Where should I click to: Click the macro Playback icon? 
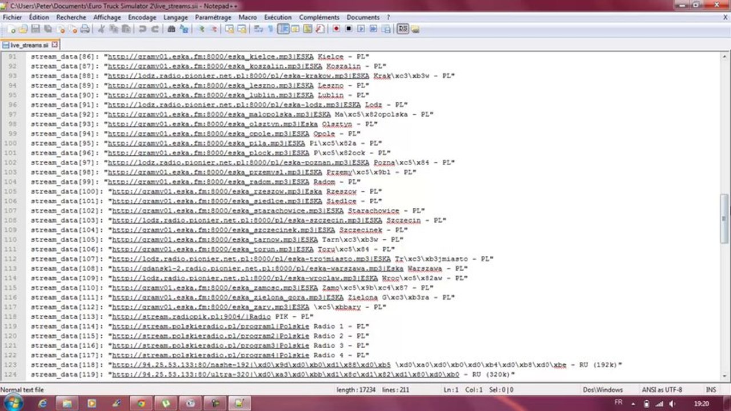click(x=361, y=29)
